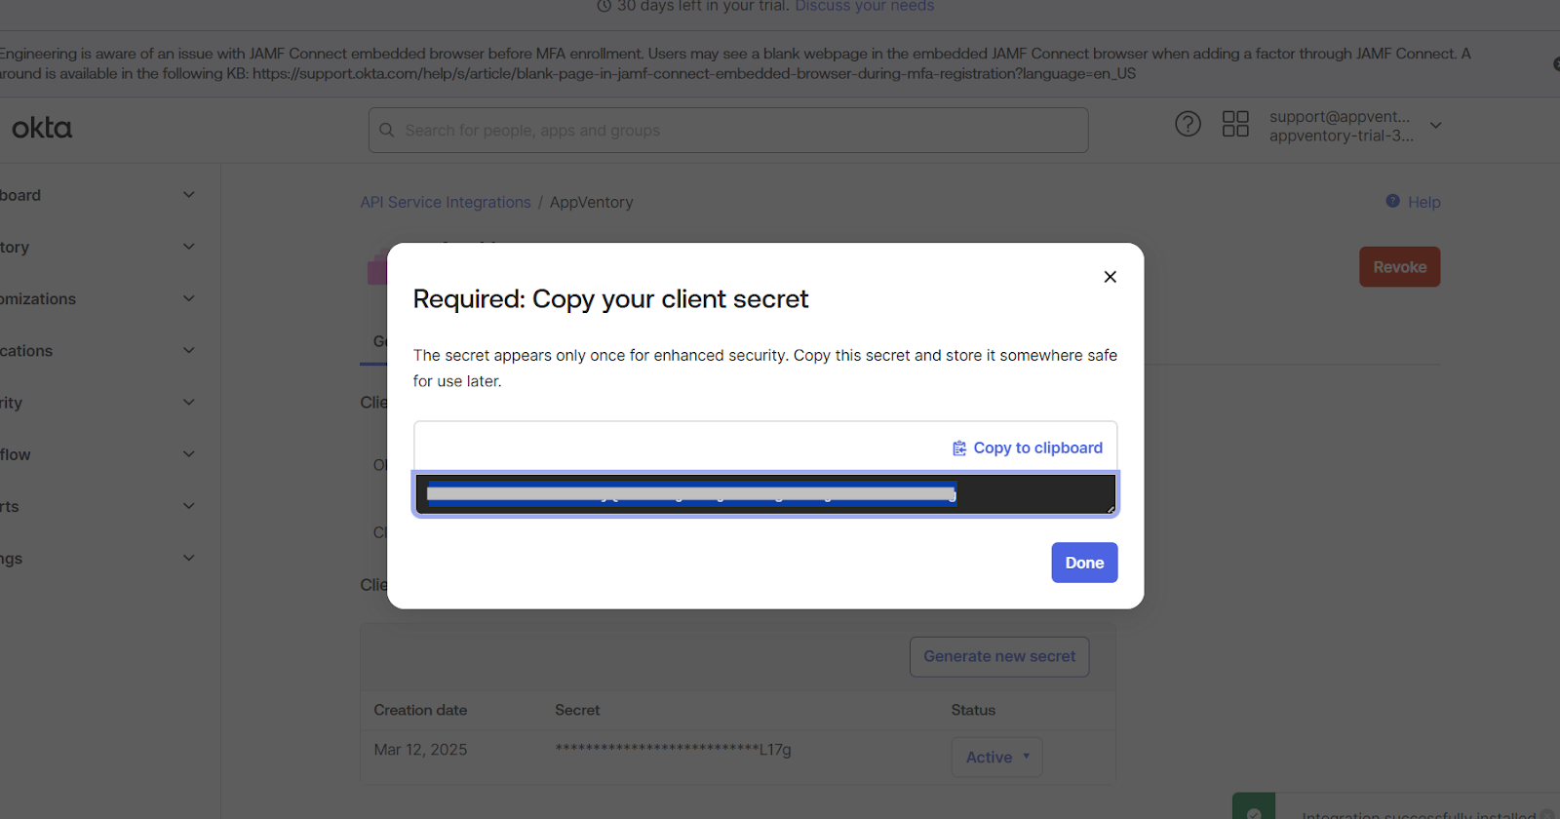This screenshot has height=819, width=1560.
Task: Expand the account menu chevron
Action: 1435,125
